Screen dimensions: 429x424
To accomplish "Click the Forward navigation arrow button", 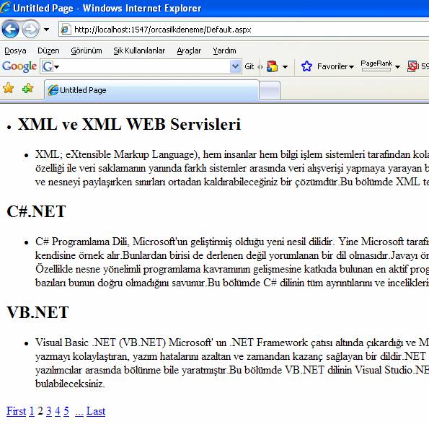I will coord(30,29).
